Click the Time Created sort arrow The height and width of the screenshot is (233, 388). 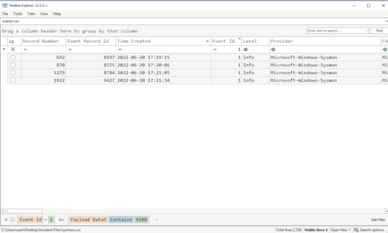(x=207, y=41)
